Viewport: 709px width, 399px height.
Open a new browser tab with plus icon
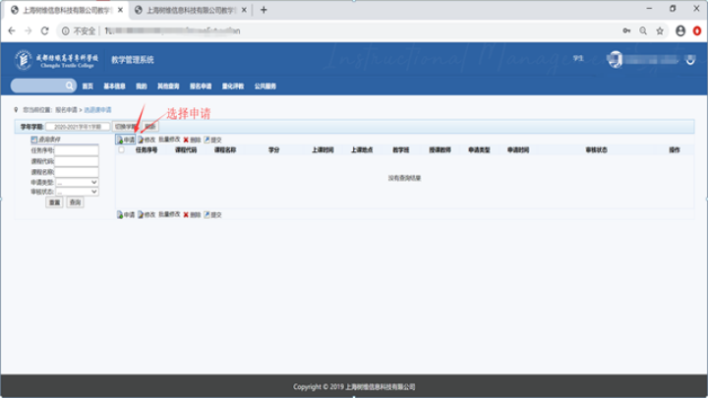264,10
